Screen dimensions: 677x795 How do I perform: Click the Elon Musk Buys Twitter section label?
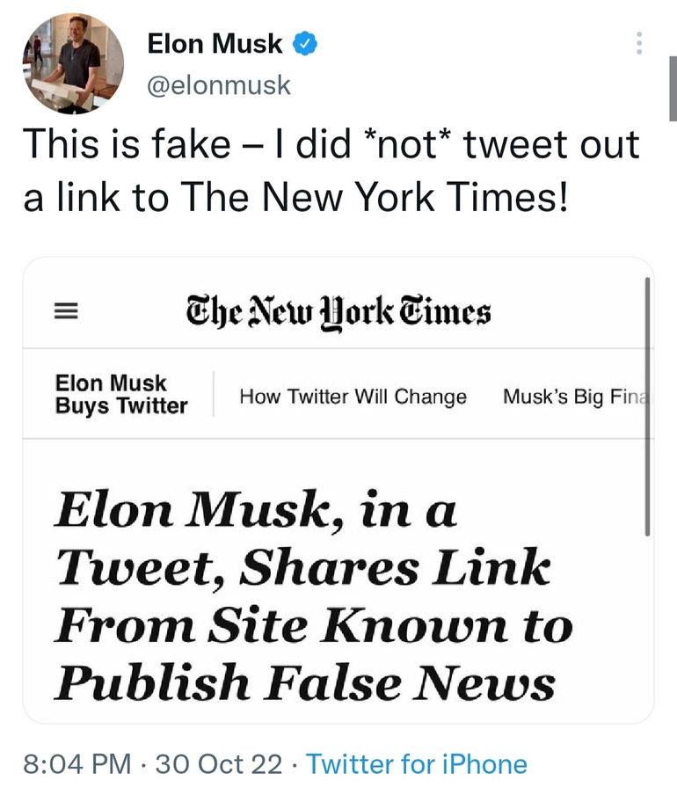pos(120,394)
